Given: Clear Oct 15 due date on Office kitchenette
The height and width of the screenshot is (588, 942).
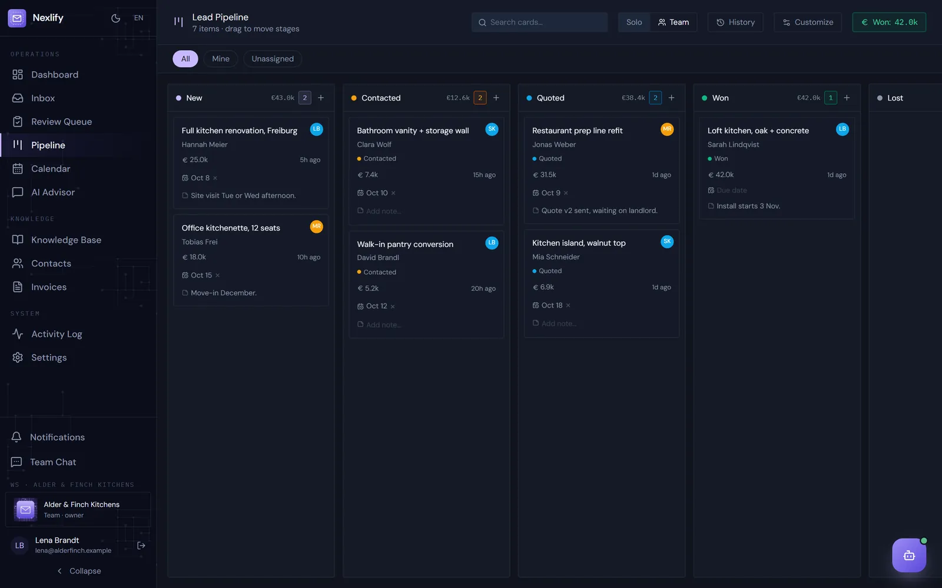Looking at the screenshot, I should [217, 275].
